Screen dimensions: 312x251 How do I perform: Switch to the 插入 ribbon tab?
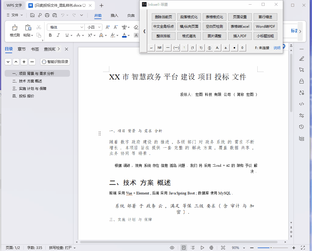[x=115, y=16]
